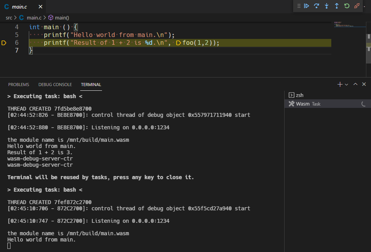This screenshot has height=252, width=371.
Task: Click the Step Out debug icon
Action: click(x=336, y=6)
